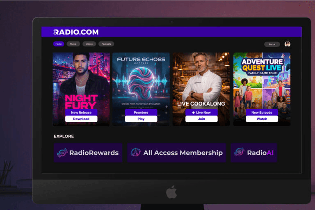Select the Home tab
The height and width of the screenshot is (210, 315).
tap(59, 44)
